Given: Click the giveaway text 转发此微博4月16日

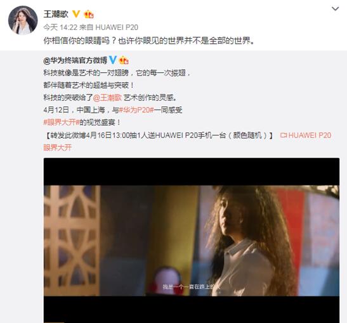Looking at the screenshot, I should pos(77,135).
